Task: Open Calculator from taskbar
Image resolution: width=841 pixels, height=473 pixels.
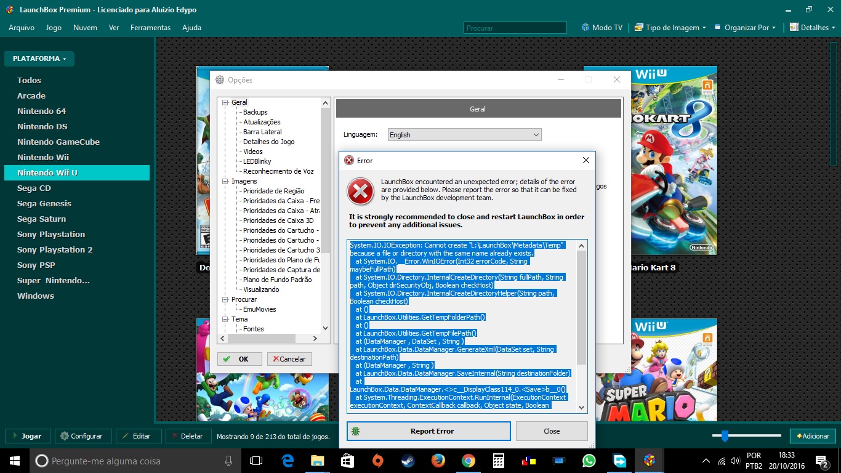Action: click(x=499, y=461)
